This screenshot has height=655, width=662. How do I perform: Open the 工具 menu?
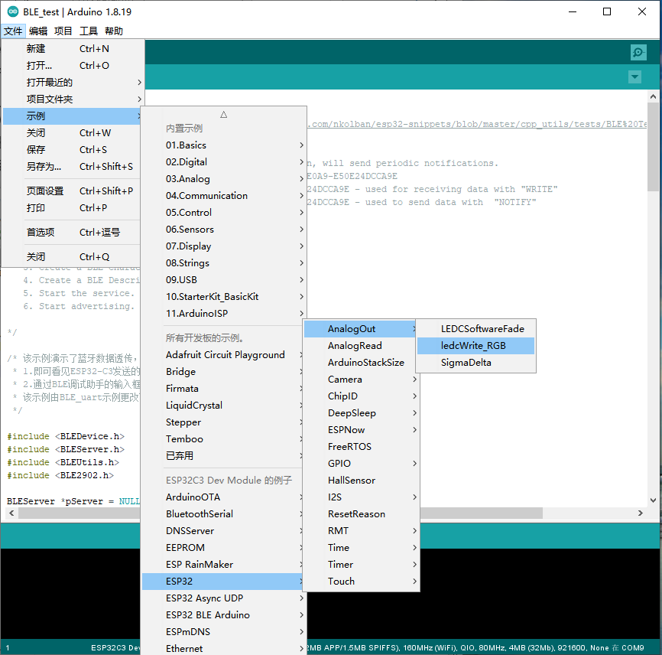(89, 31)
